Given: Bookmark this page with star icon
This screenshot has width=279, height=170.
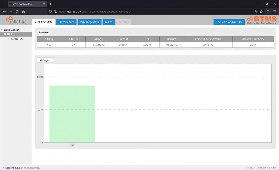Looking at the screenshot, I should (261, 11).
